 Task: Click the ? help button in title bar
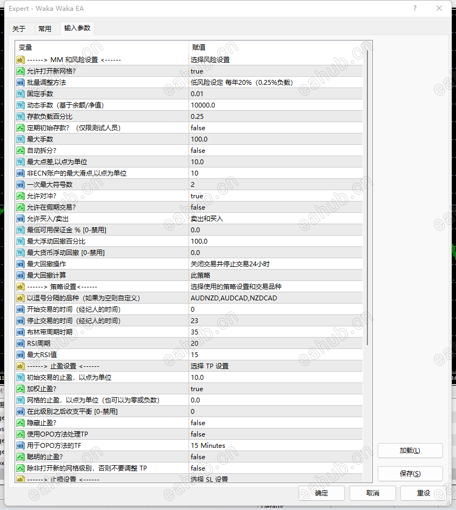tap(415, 9)
